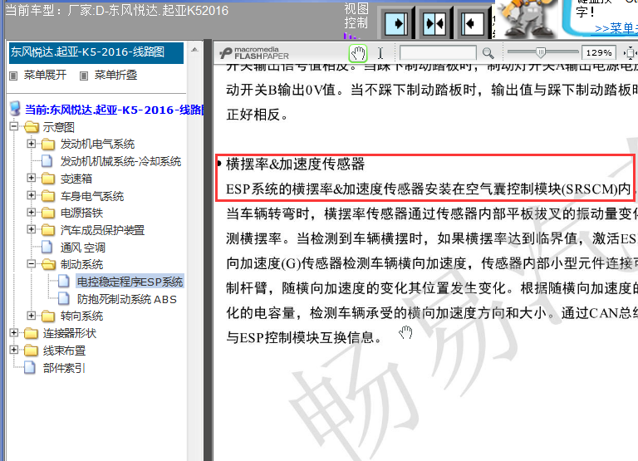
Task: Open the 通风 空调 page
Action: 82,248
